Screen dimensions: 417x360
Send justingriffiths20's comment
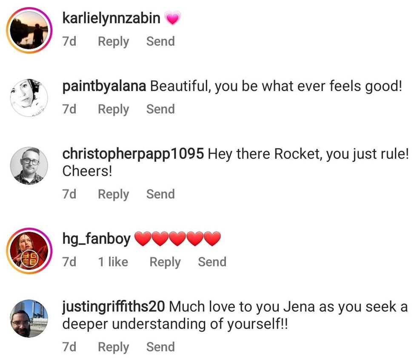[x=160, y=347]
